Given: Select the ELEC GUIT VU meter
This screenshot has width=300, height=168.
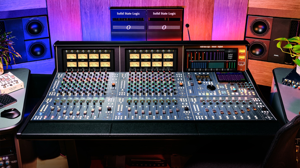Looking at the screenshot, I should click(x=105, y=64).
